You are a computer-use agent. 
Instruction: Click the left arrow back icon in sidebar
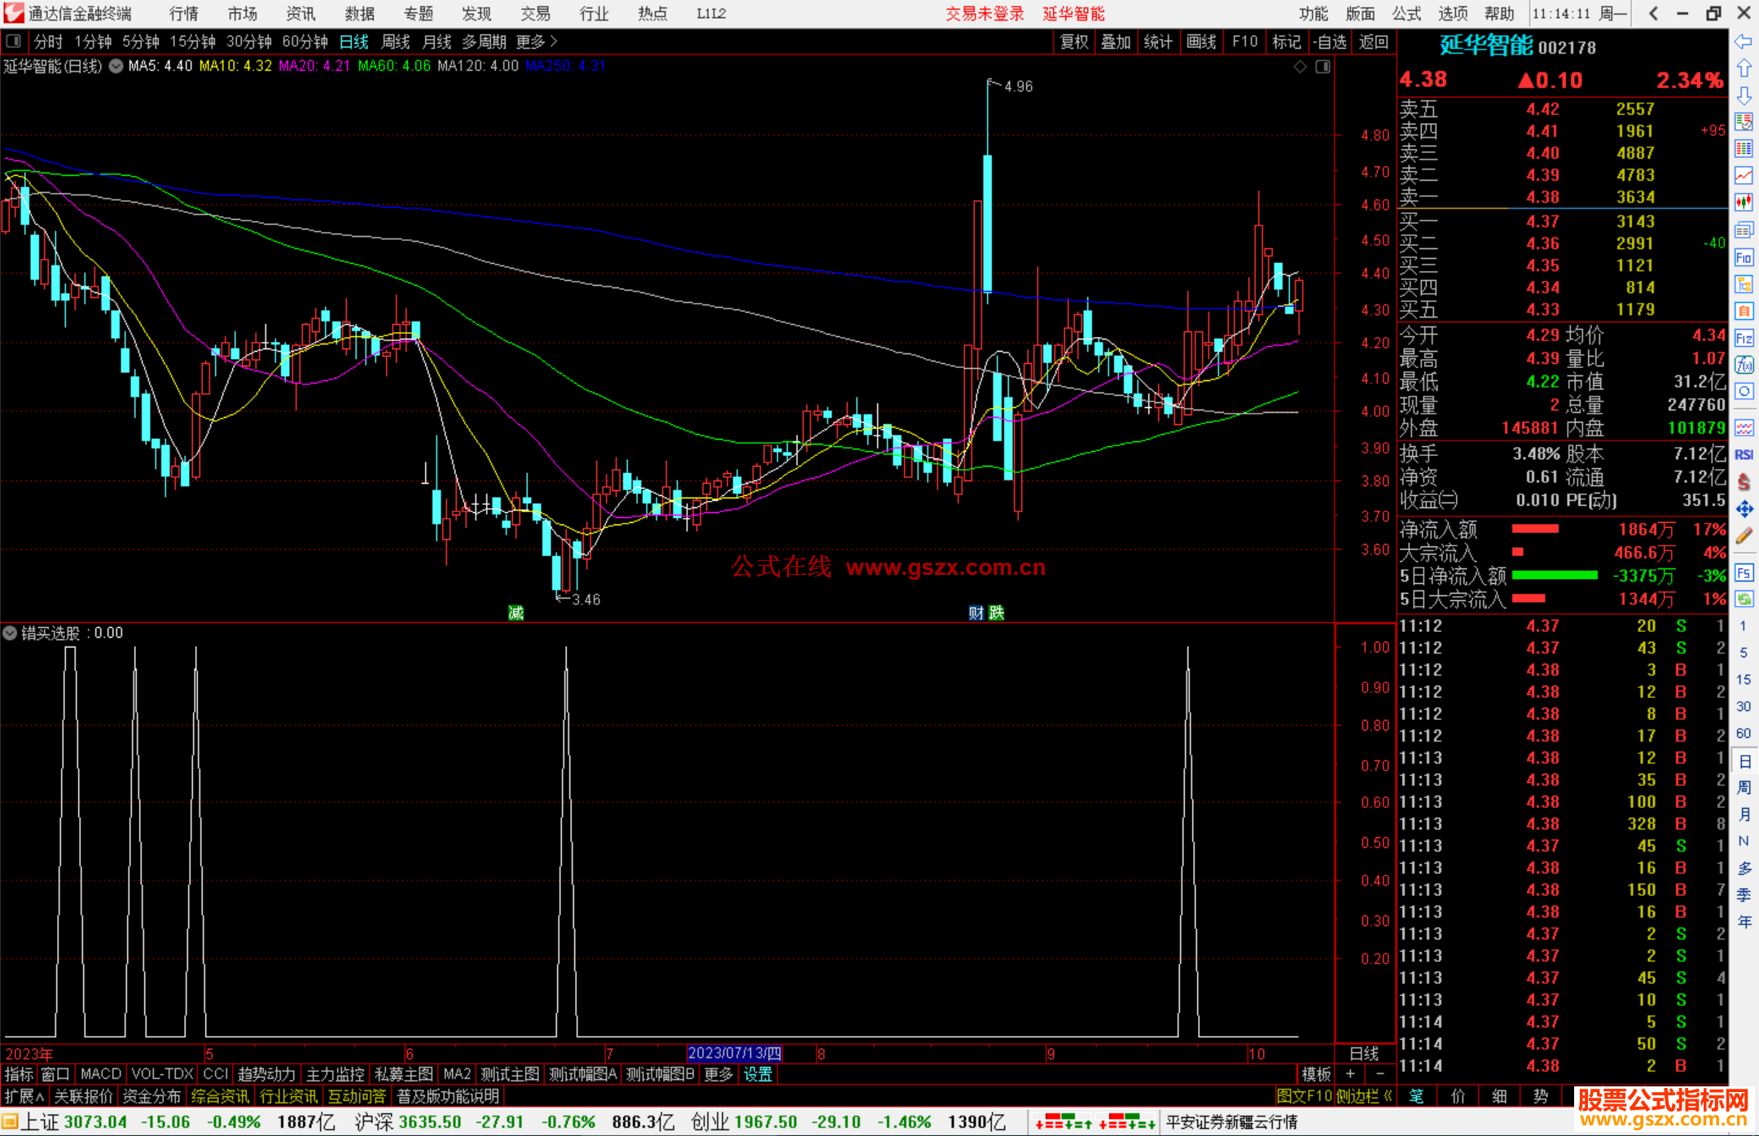tap(1744, 41)
